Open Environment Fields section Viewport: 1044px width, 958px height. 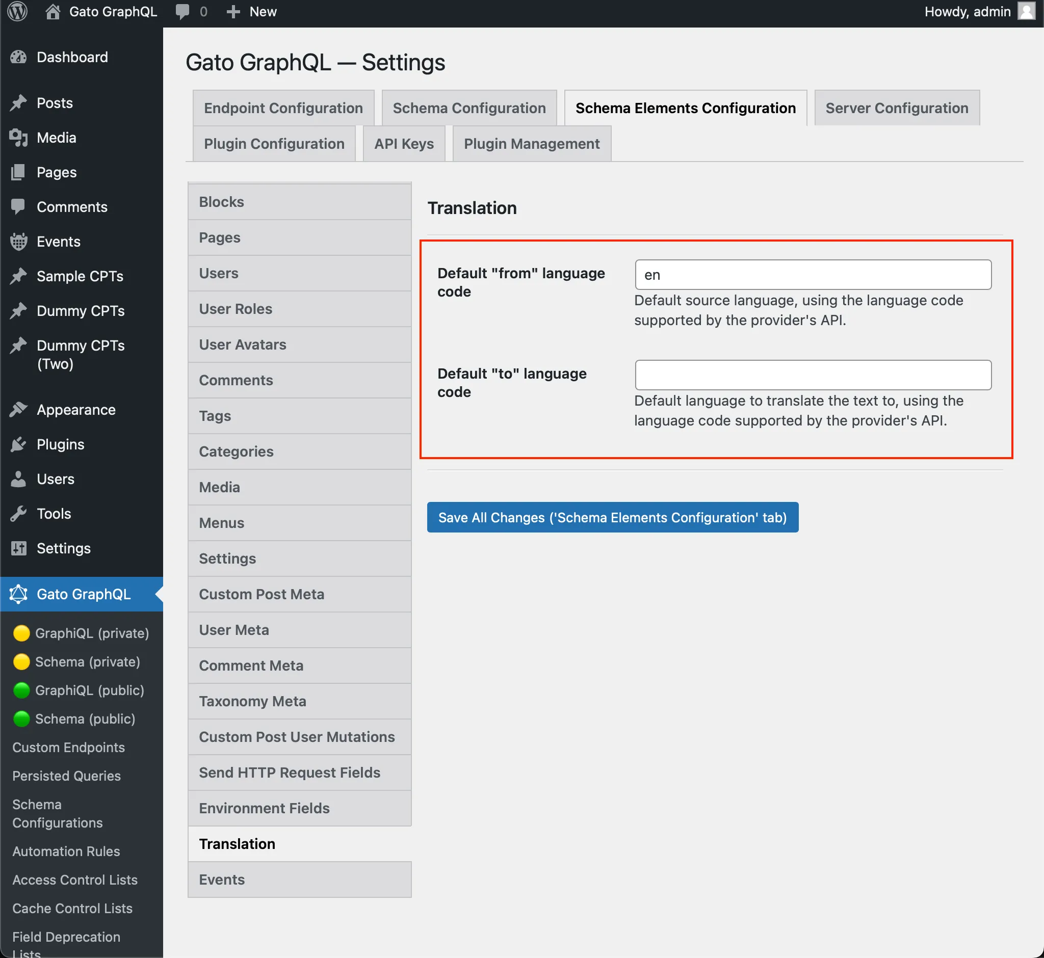point(300,808)
